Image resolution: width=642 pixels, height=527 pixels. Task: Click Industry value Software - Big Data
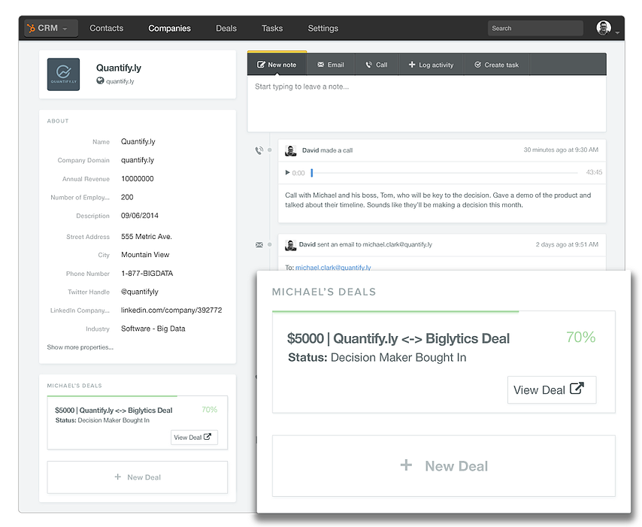point(153,329)
